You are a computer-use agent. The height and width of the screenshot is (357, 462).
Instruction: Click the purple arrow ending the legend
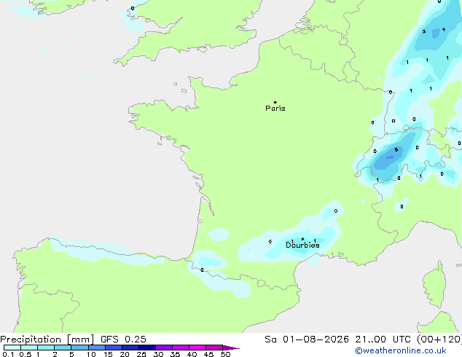point(231,348)
